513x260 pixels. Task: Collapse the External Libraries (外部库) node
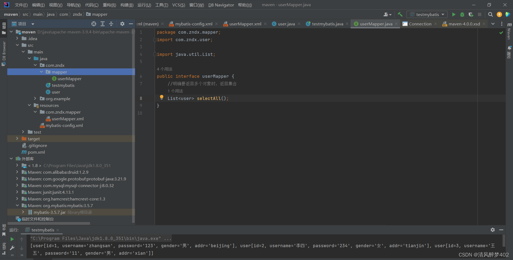pos(11,159)
